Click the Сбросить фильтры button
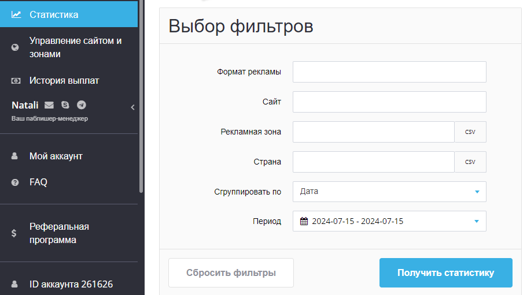527x295 pixels. coord(231,272)
